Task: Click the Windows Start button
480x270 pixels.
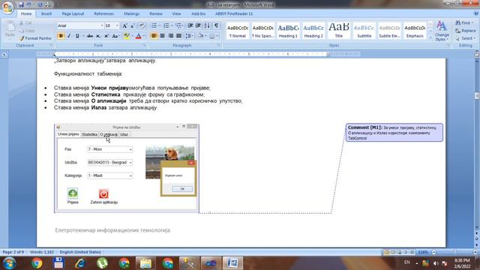Action: click(9, 263)
